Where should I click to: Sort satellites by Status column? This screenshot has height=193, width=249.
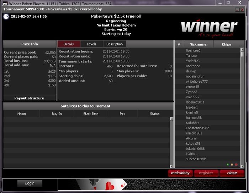155,114
